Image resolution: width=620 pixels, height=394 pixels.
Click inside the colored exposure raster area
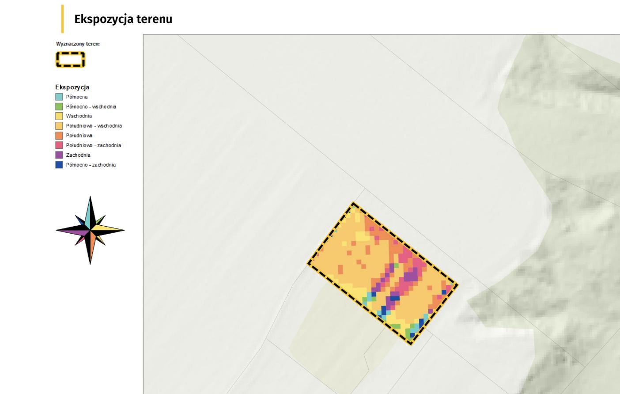(x=382, y=273)
